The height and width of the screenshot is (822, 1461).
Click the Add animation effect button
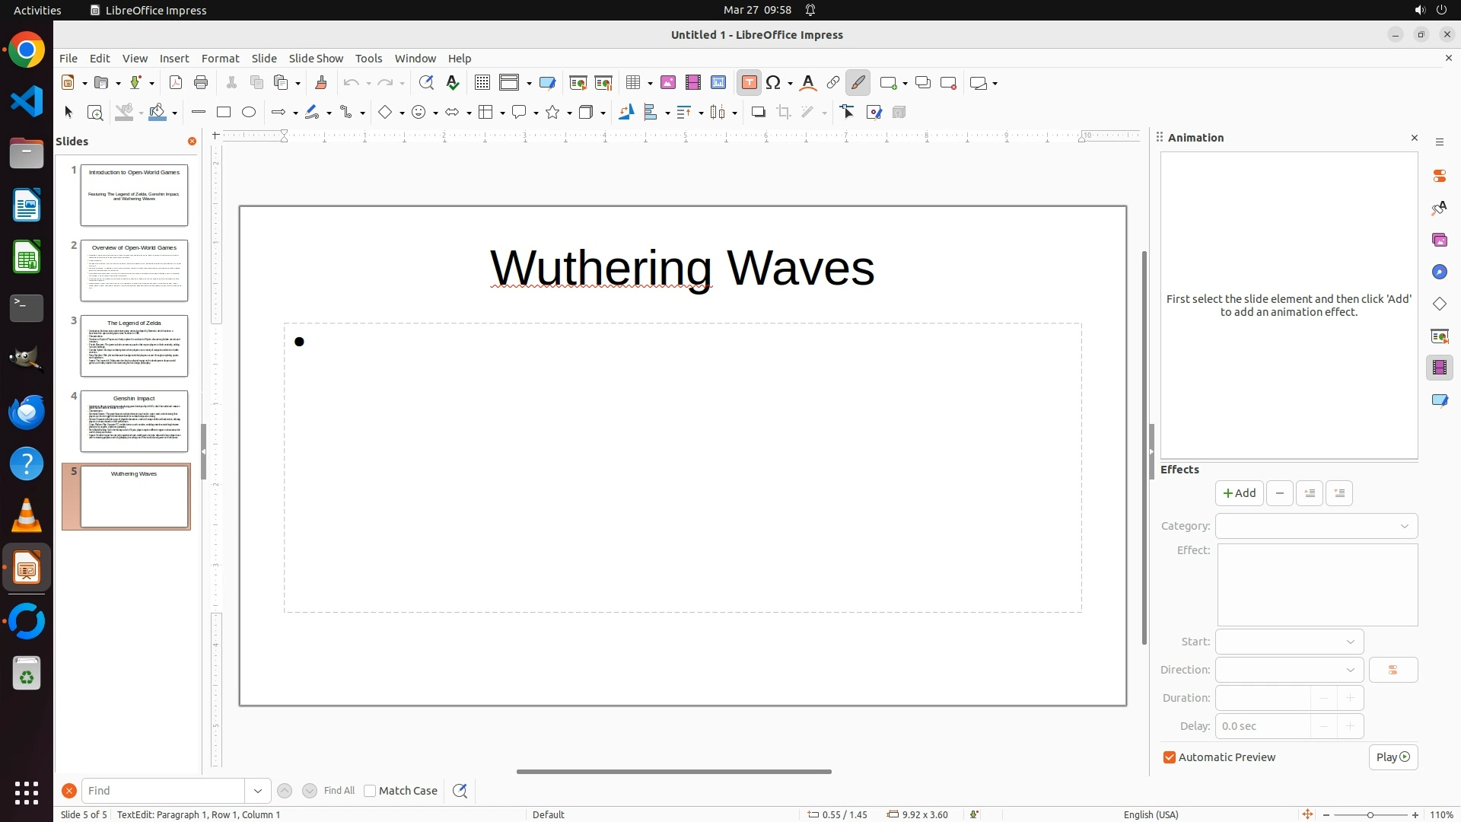coord(1239,493)
